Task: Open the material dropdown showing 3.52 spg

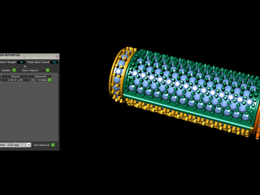Action: click(16, 145)
